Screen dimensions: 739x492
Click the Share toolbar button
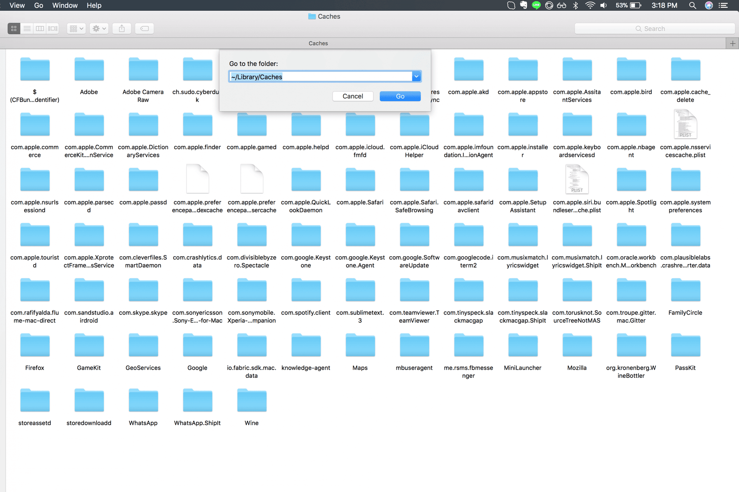tap(122, 28)
